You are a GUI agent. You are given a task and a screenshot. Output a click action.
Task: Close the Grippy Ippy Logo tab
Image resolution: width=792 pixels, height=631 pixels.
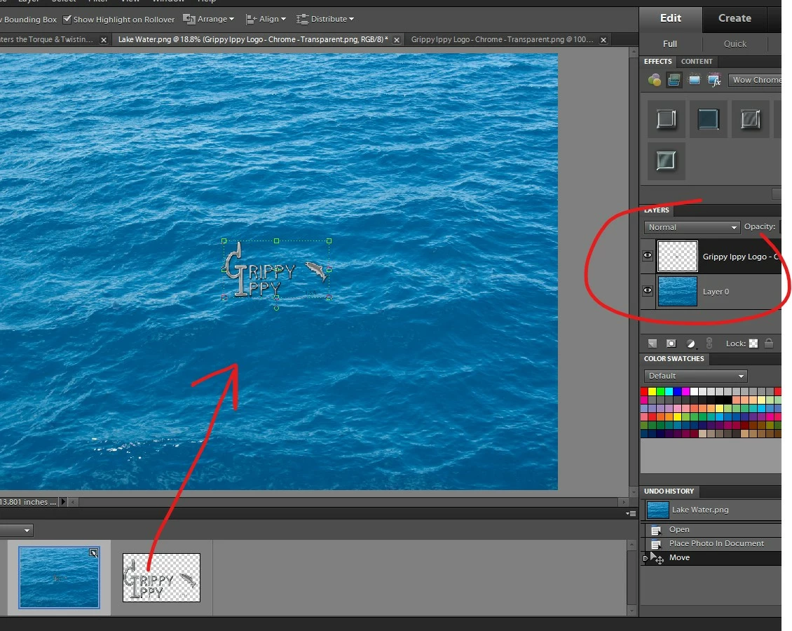click(603, 40)
